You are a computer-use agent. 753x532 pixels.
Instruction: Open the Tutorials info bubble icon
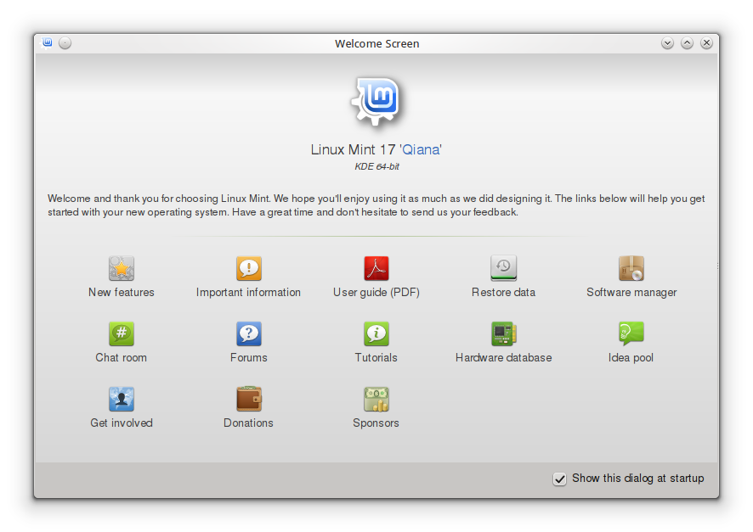click(376, 333)
